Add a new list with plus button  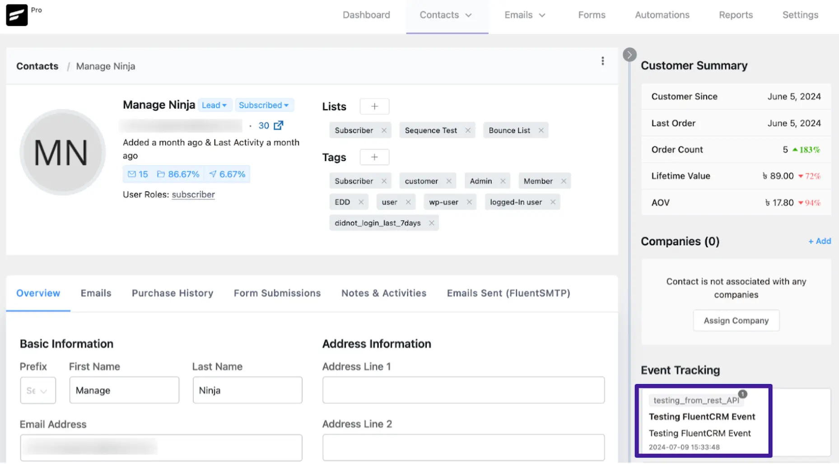click(x=374, y=107)
